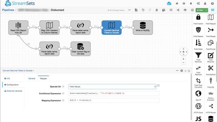Screen dimensions: 217x122
Task: Add a Field Pivoter stage
Action: tap(211, 45)
